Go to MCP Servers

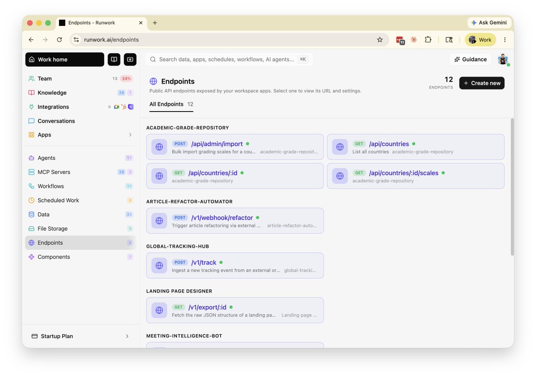click(x=81, y=172)
